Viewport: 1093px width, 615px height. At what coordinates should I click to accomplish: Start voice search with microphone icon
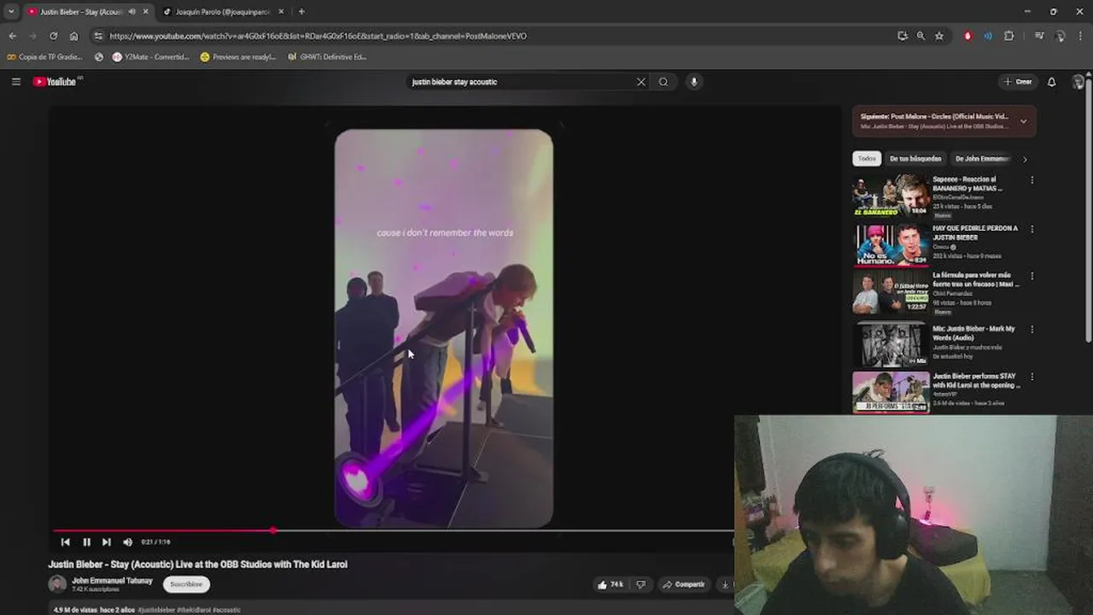[694, 82]
